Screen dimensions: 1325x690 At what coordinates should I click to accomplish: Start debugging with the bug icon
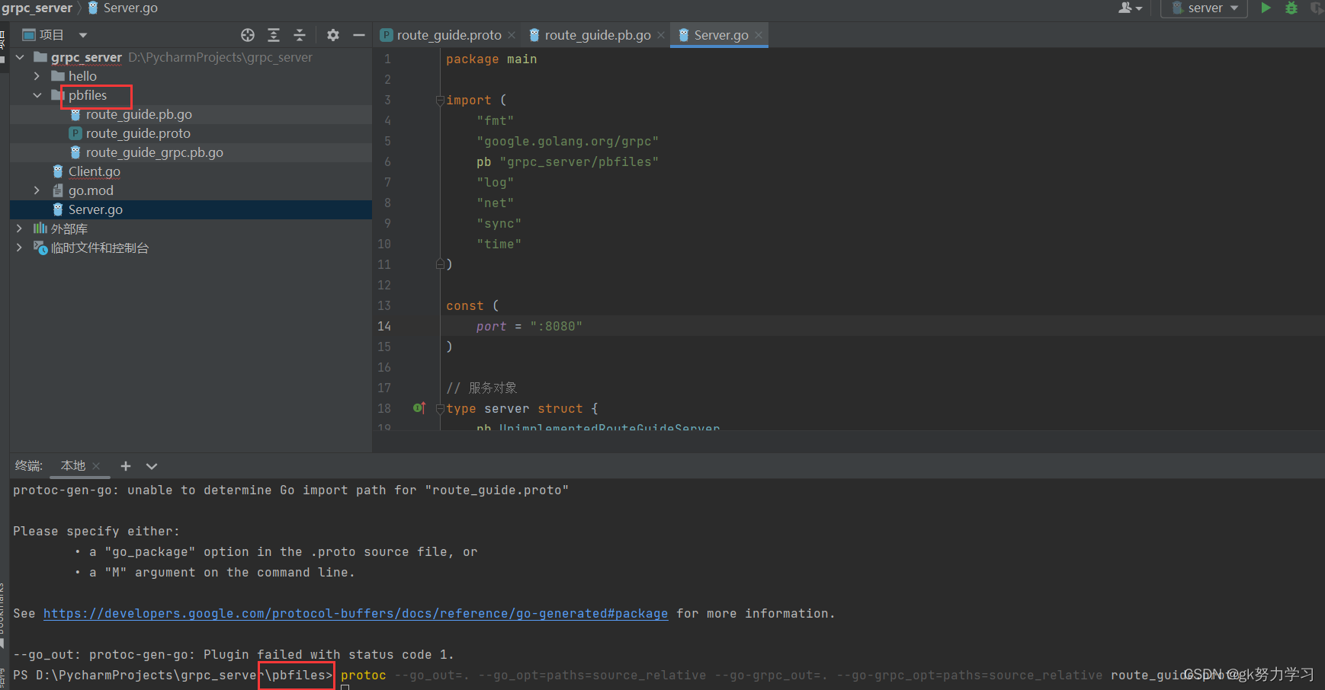(1291, 8)
